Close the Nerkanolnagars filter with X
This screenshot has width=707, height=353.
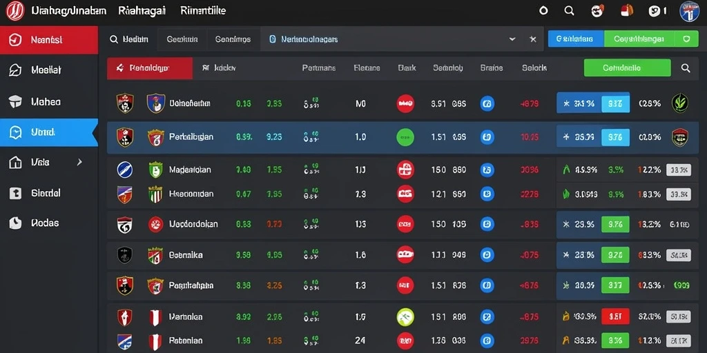533,39
